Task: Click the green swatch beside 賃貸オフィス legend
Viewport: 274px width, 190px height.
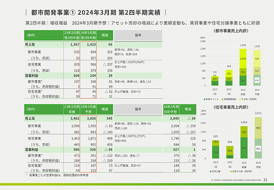Action: (x=205, y=99)
